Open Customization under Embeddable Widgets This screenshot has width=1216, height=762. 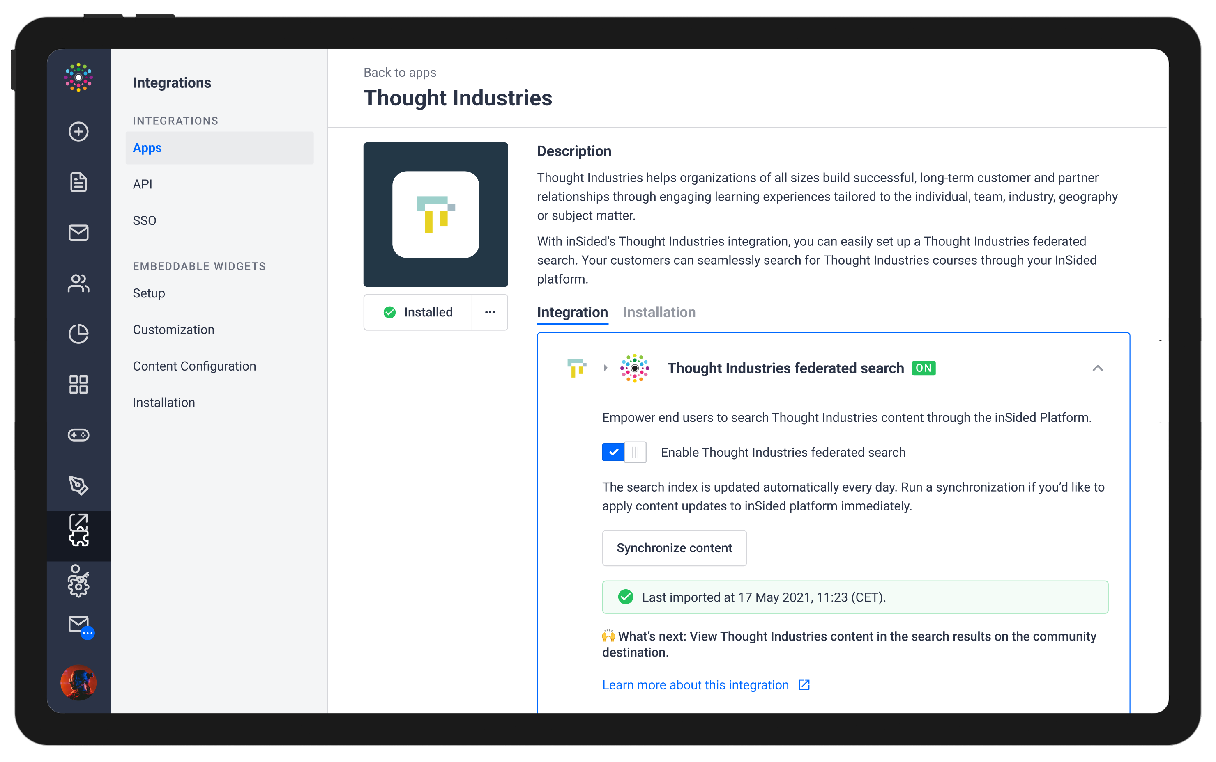pos(174,329)
